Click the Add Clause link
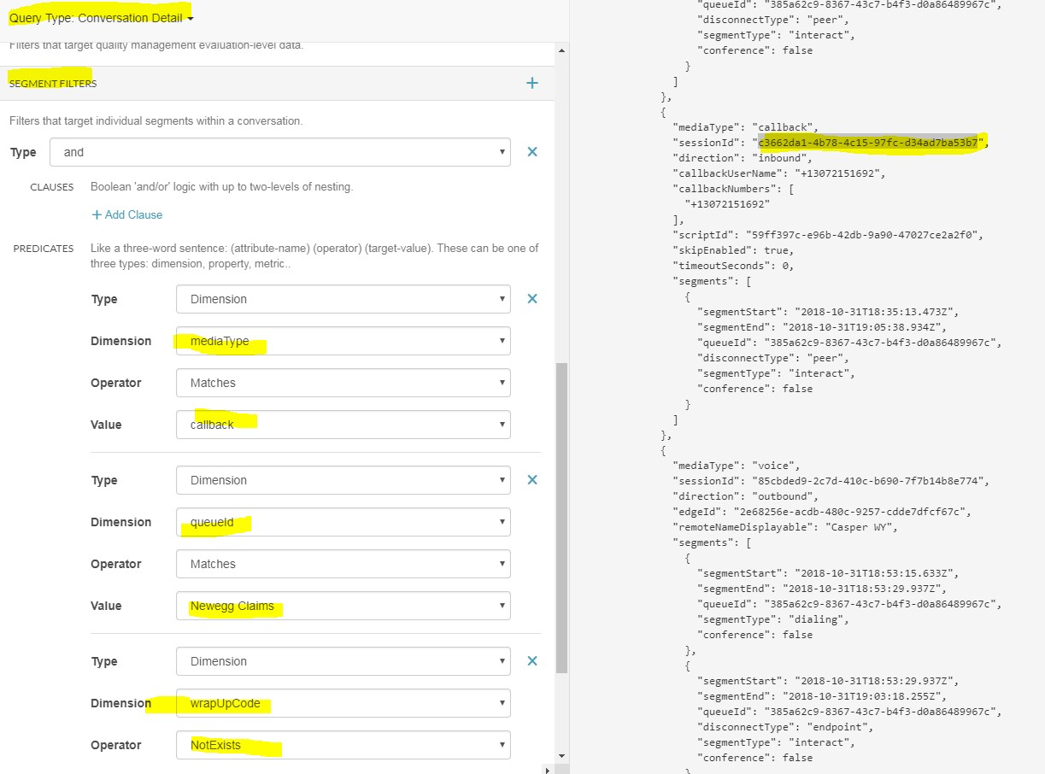The height and width of the screenshot is (774, 1045). click(x=126, y=214)
